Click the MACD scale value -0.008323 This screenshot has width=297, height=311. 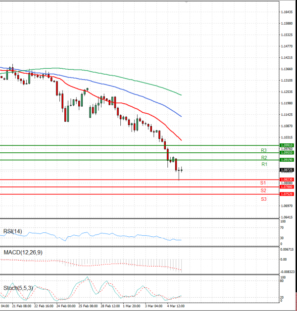(287, 272)
